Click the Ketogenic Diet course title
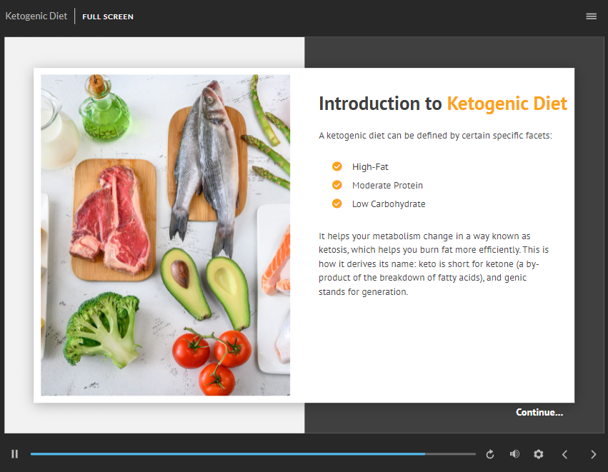The height and width of the screenshot is (472, 608). (36, 16)
